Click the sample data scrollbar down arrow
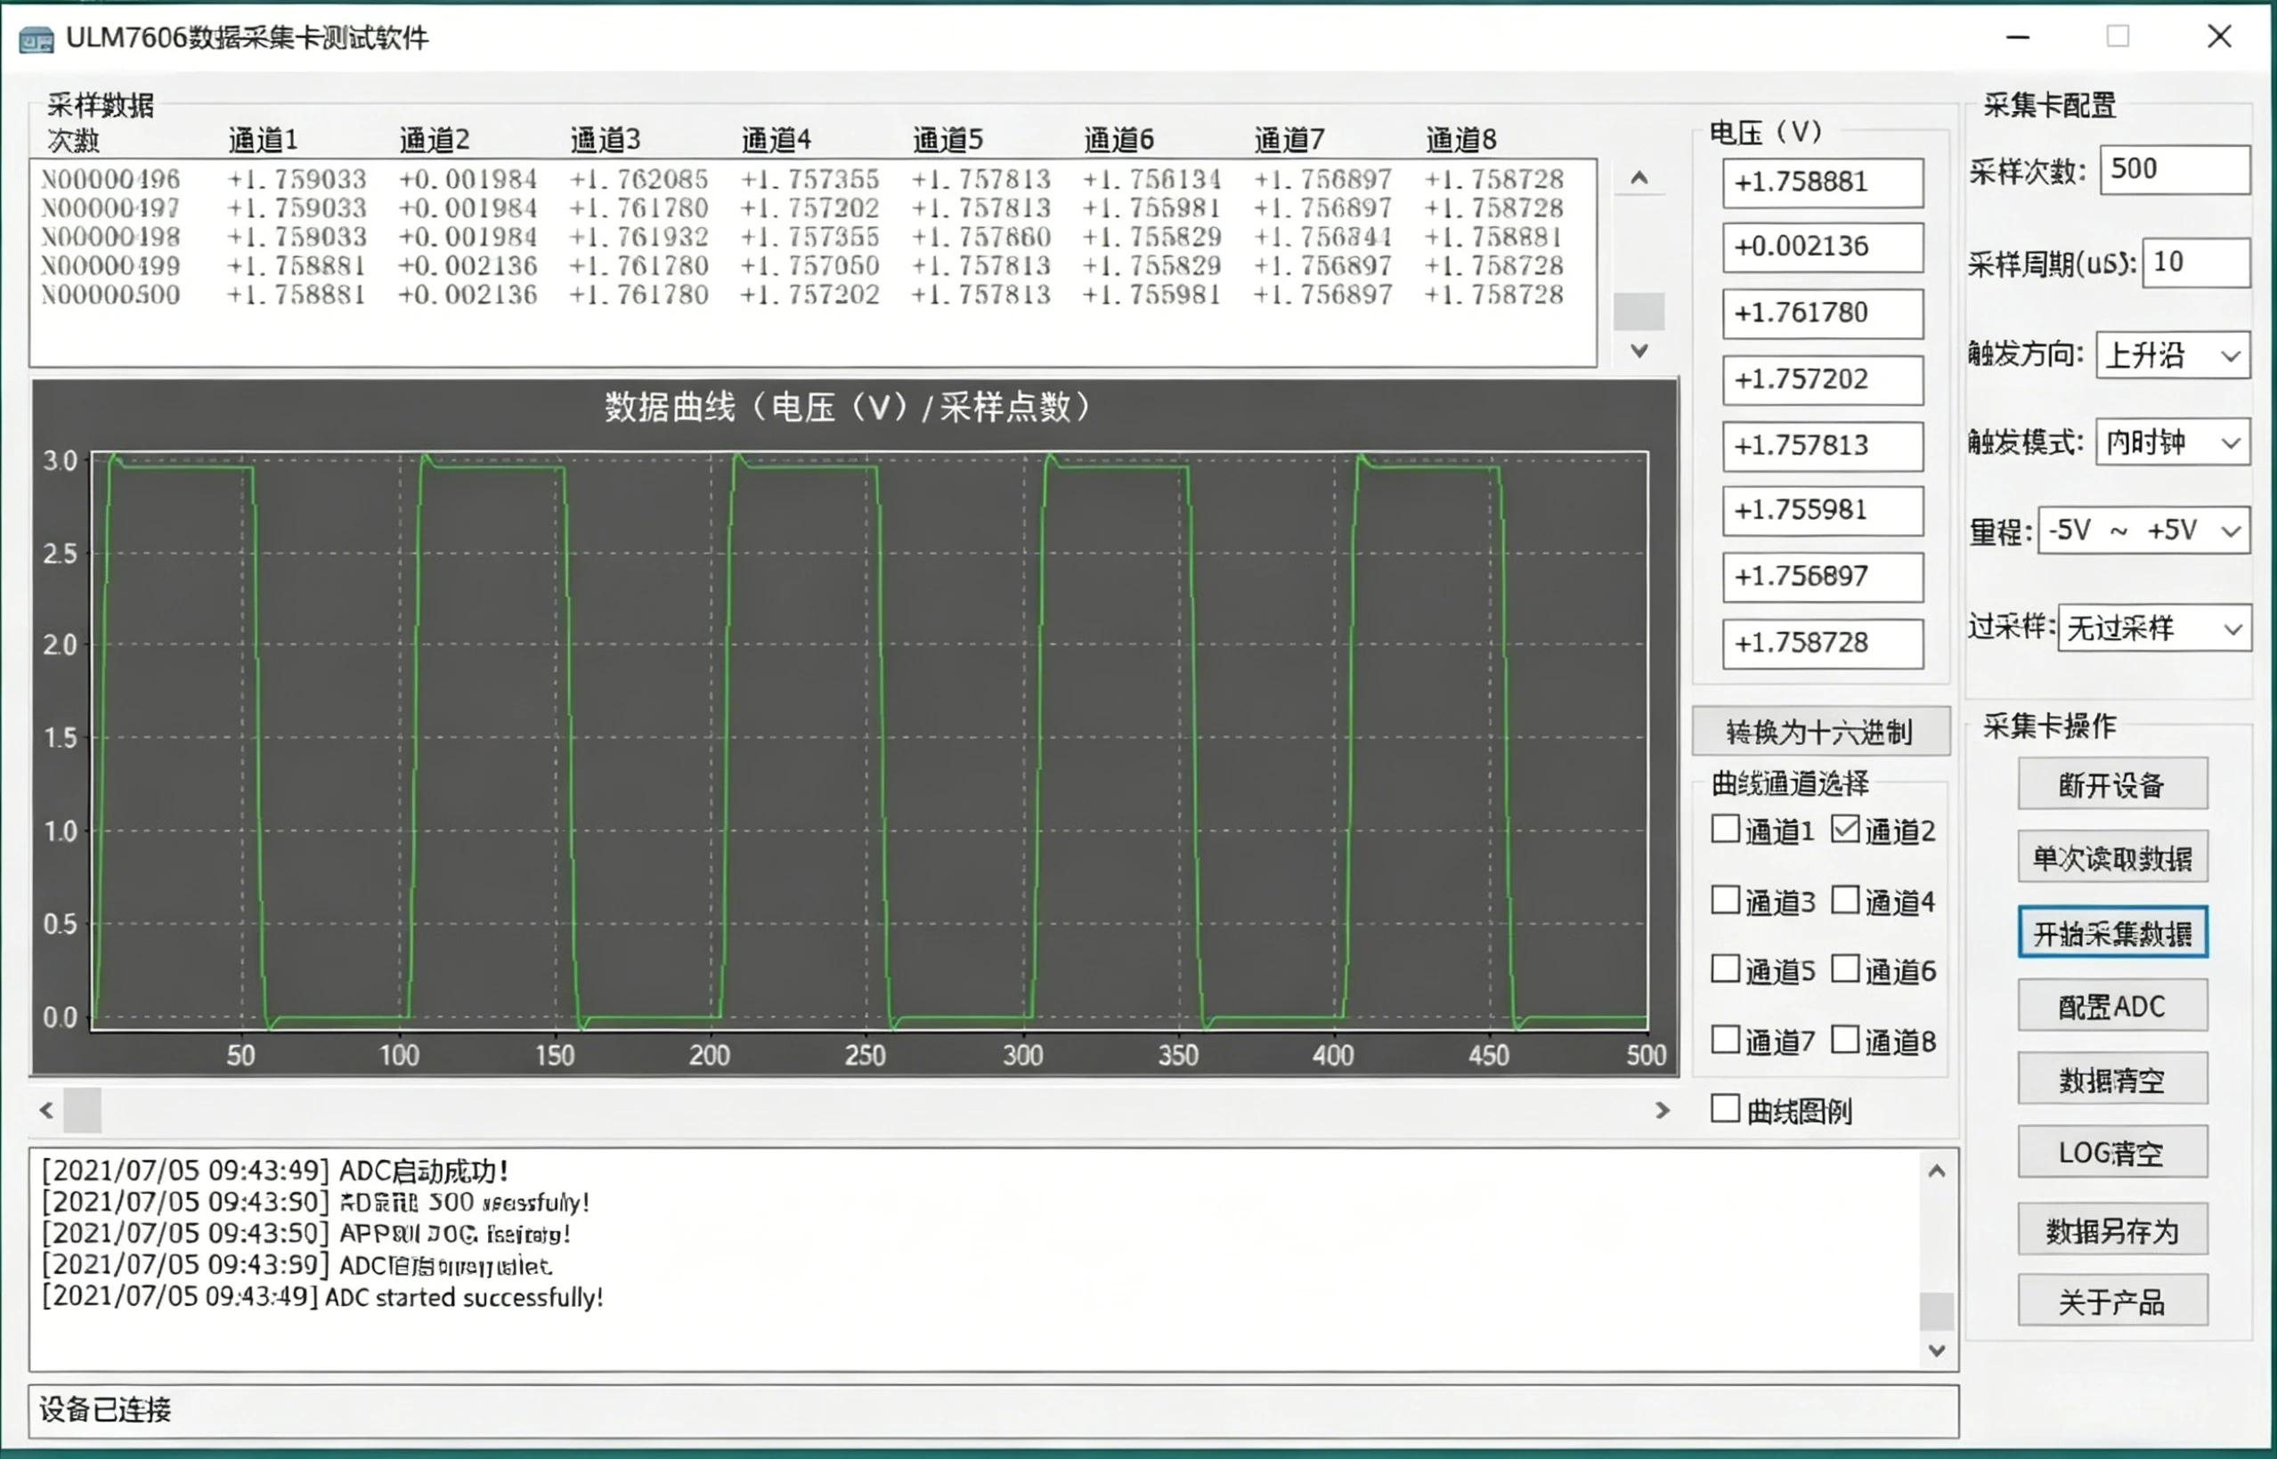2277x1459 pixels. pos(1639,351)
